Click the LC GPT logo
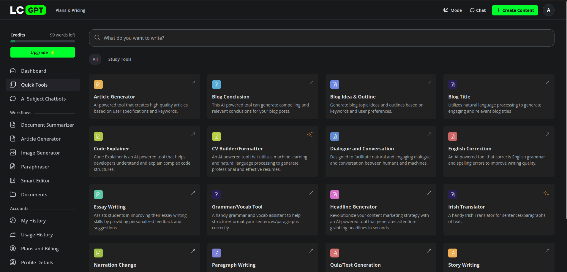This screenshot has width=567, height=272. coord(28,10)
